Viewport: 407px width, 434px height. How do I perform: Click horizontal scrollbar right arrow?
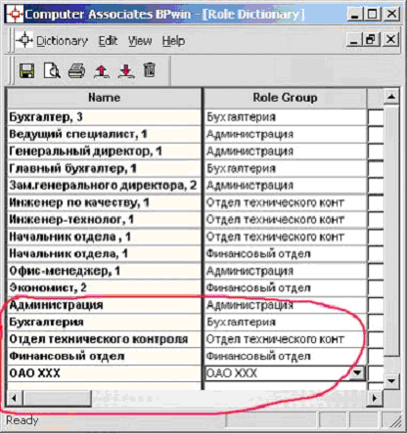pyautogui.click(x=375, y=398)
